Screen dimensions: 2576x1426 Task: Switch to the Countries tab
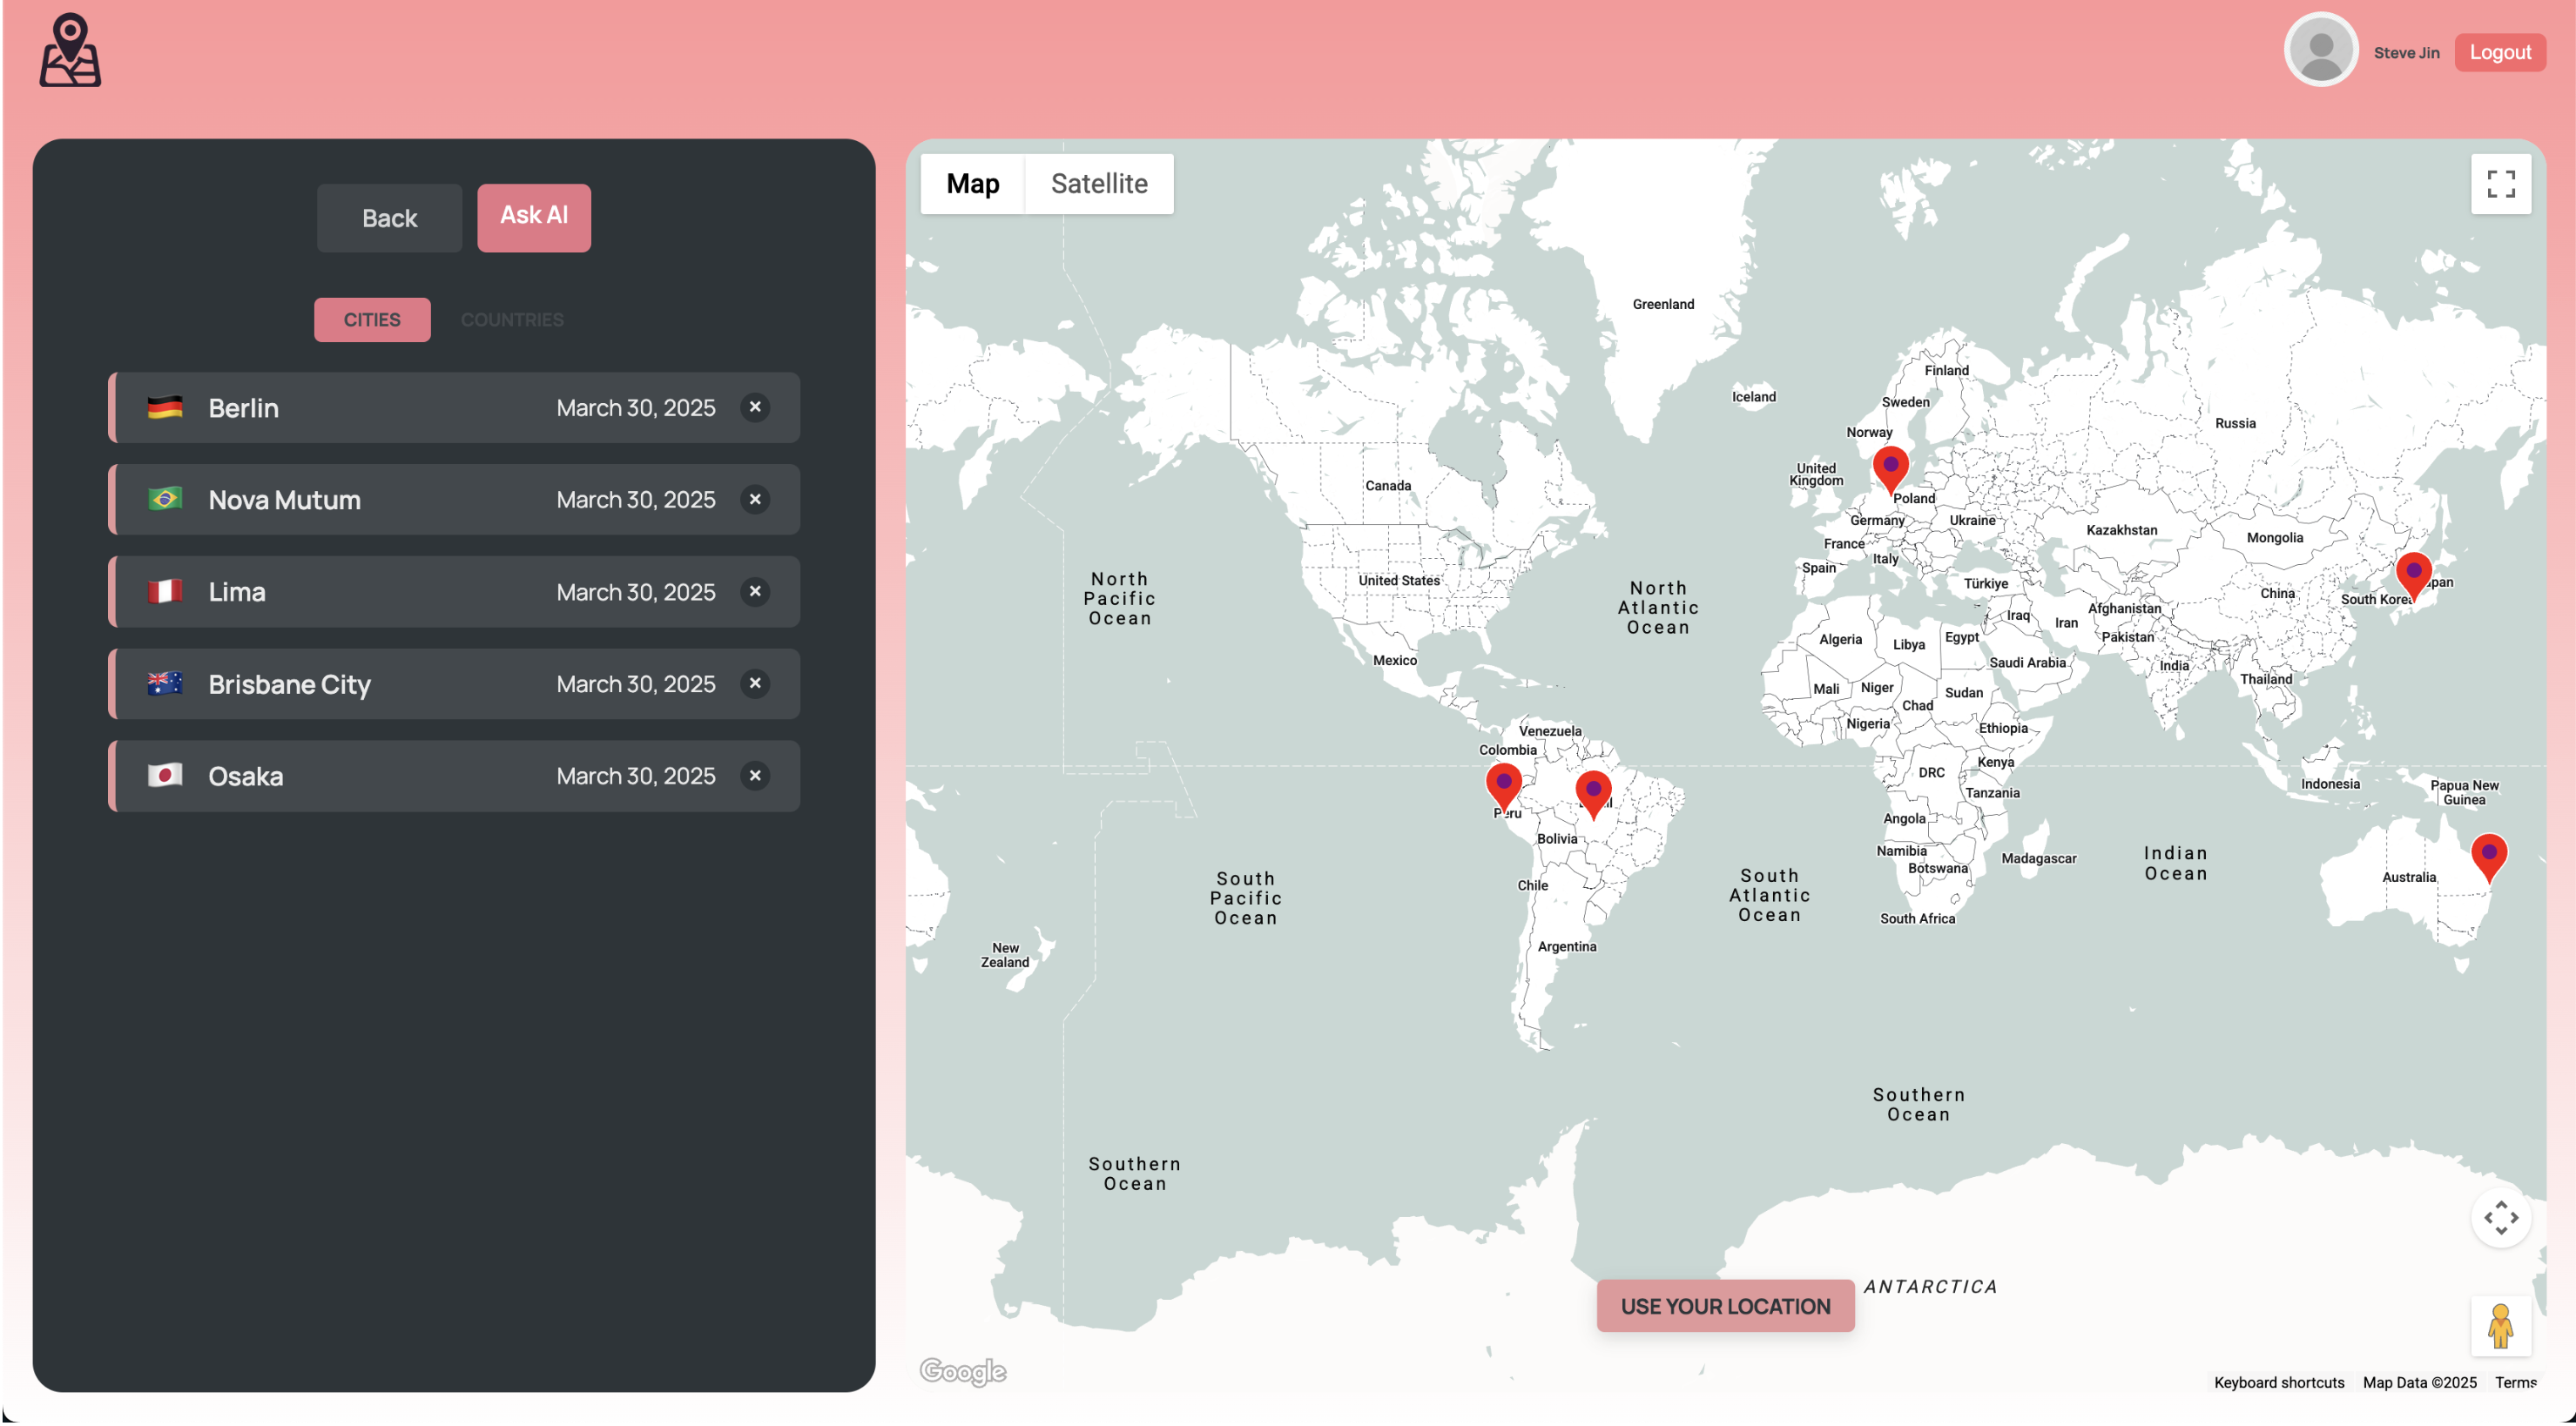(512, 320)
